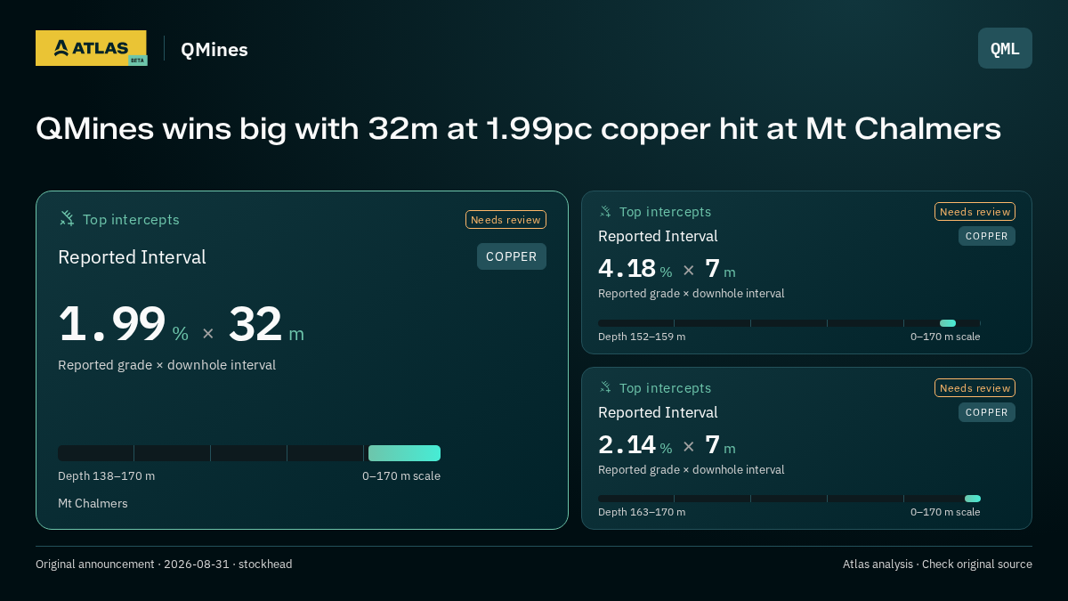
Task: Click the 1.99 grade value
Action: click(112, 324)
